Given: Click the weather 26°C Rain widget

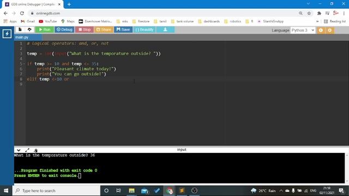Looking at the screenshot, I should pyautogui.click(x=263, y=191).
